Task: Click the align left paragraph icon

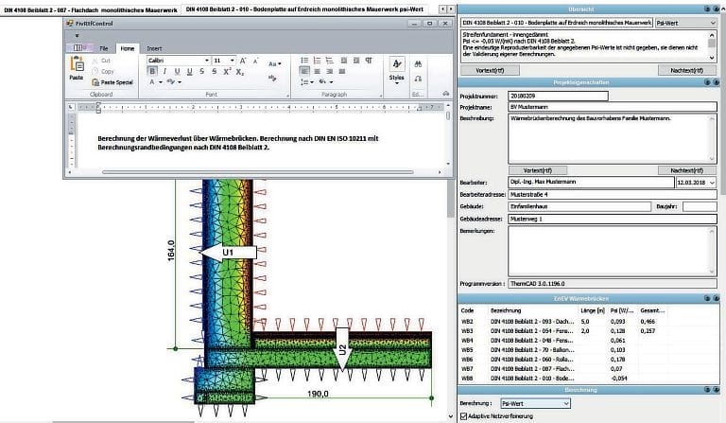Action: pos(305,72)
